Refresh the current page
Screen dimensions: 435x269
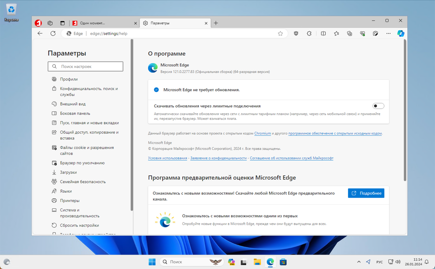(53, 34)
